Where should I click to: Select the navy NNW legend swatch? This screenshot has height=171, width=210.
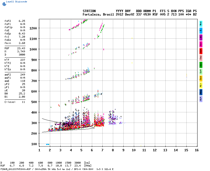pyautogui.click(x=201, y=92)
